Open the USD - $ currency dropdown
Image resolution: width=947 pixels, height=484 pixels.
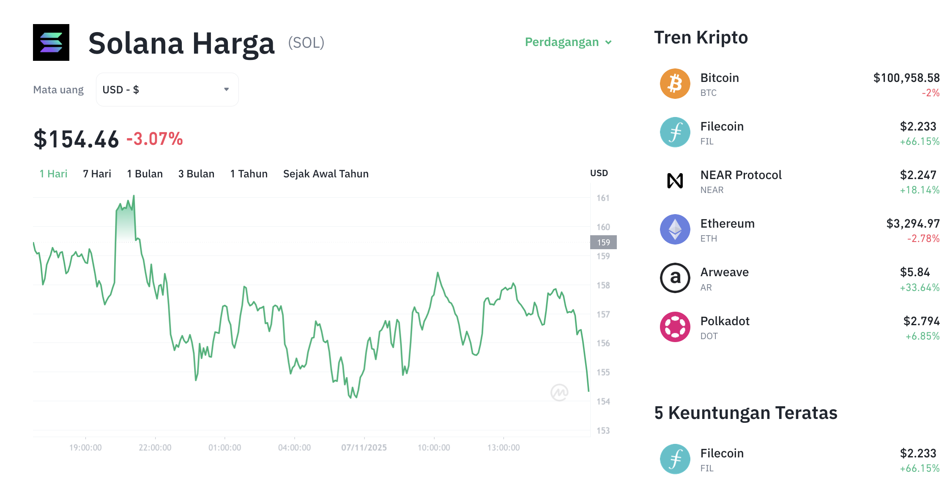pyautogui.click(x=167, y=89)
